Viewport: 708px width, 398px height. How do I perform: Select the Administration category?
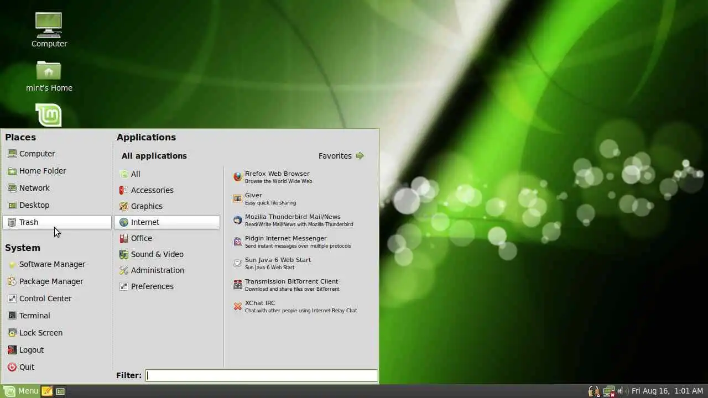point(167,270)
